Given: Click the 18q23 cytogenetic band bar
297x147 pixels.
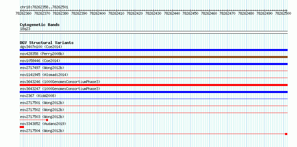Looking at the screenshot, I should [x=154, y=32].
